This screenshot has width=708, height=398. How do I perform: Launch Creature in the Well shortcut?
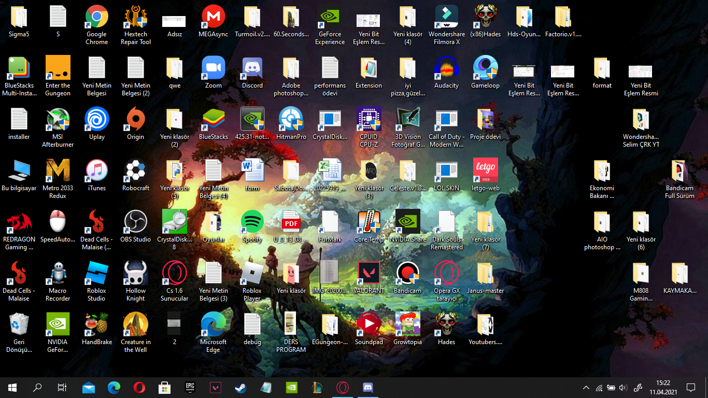point(136,333)
